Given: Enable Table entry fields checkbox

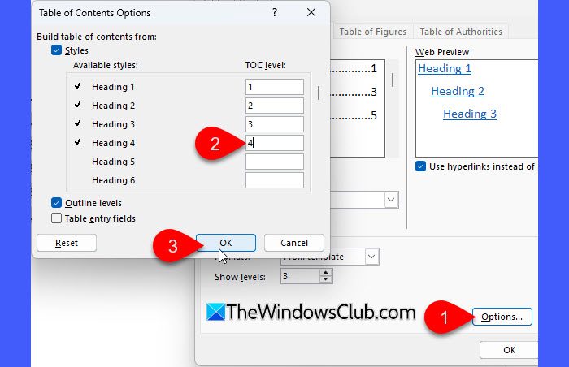Looking at the screenshot, I should 56,218.
